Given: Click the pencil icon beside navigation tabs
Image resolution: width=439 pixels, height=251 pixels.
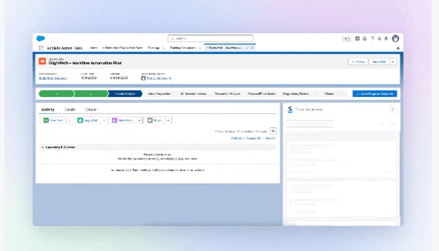Looking at the screenshot, I should click(398, 48).
